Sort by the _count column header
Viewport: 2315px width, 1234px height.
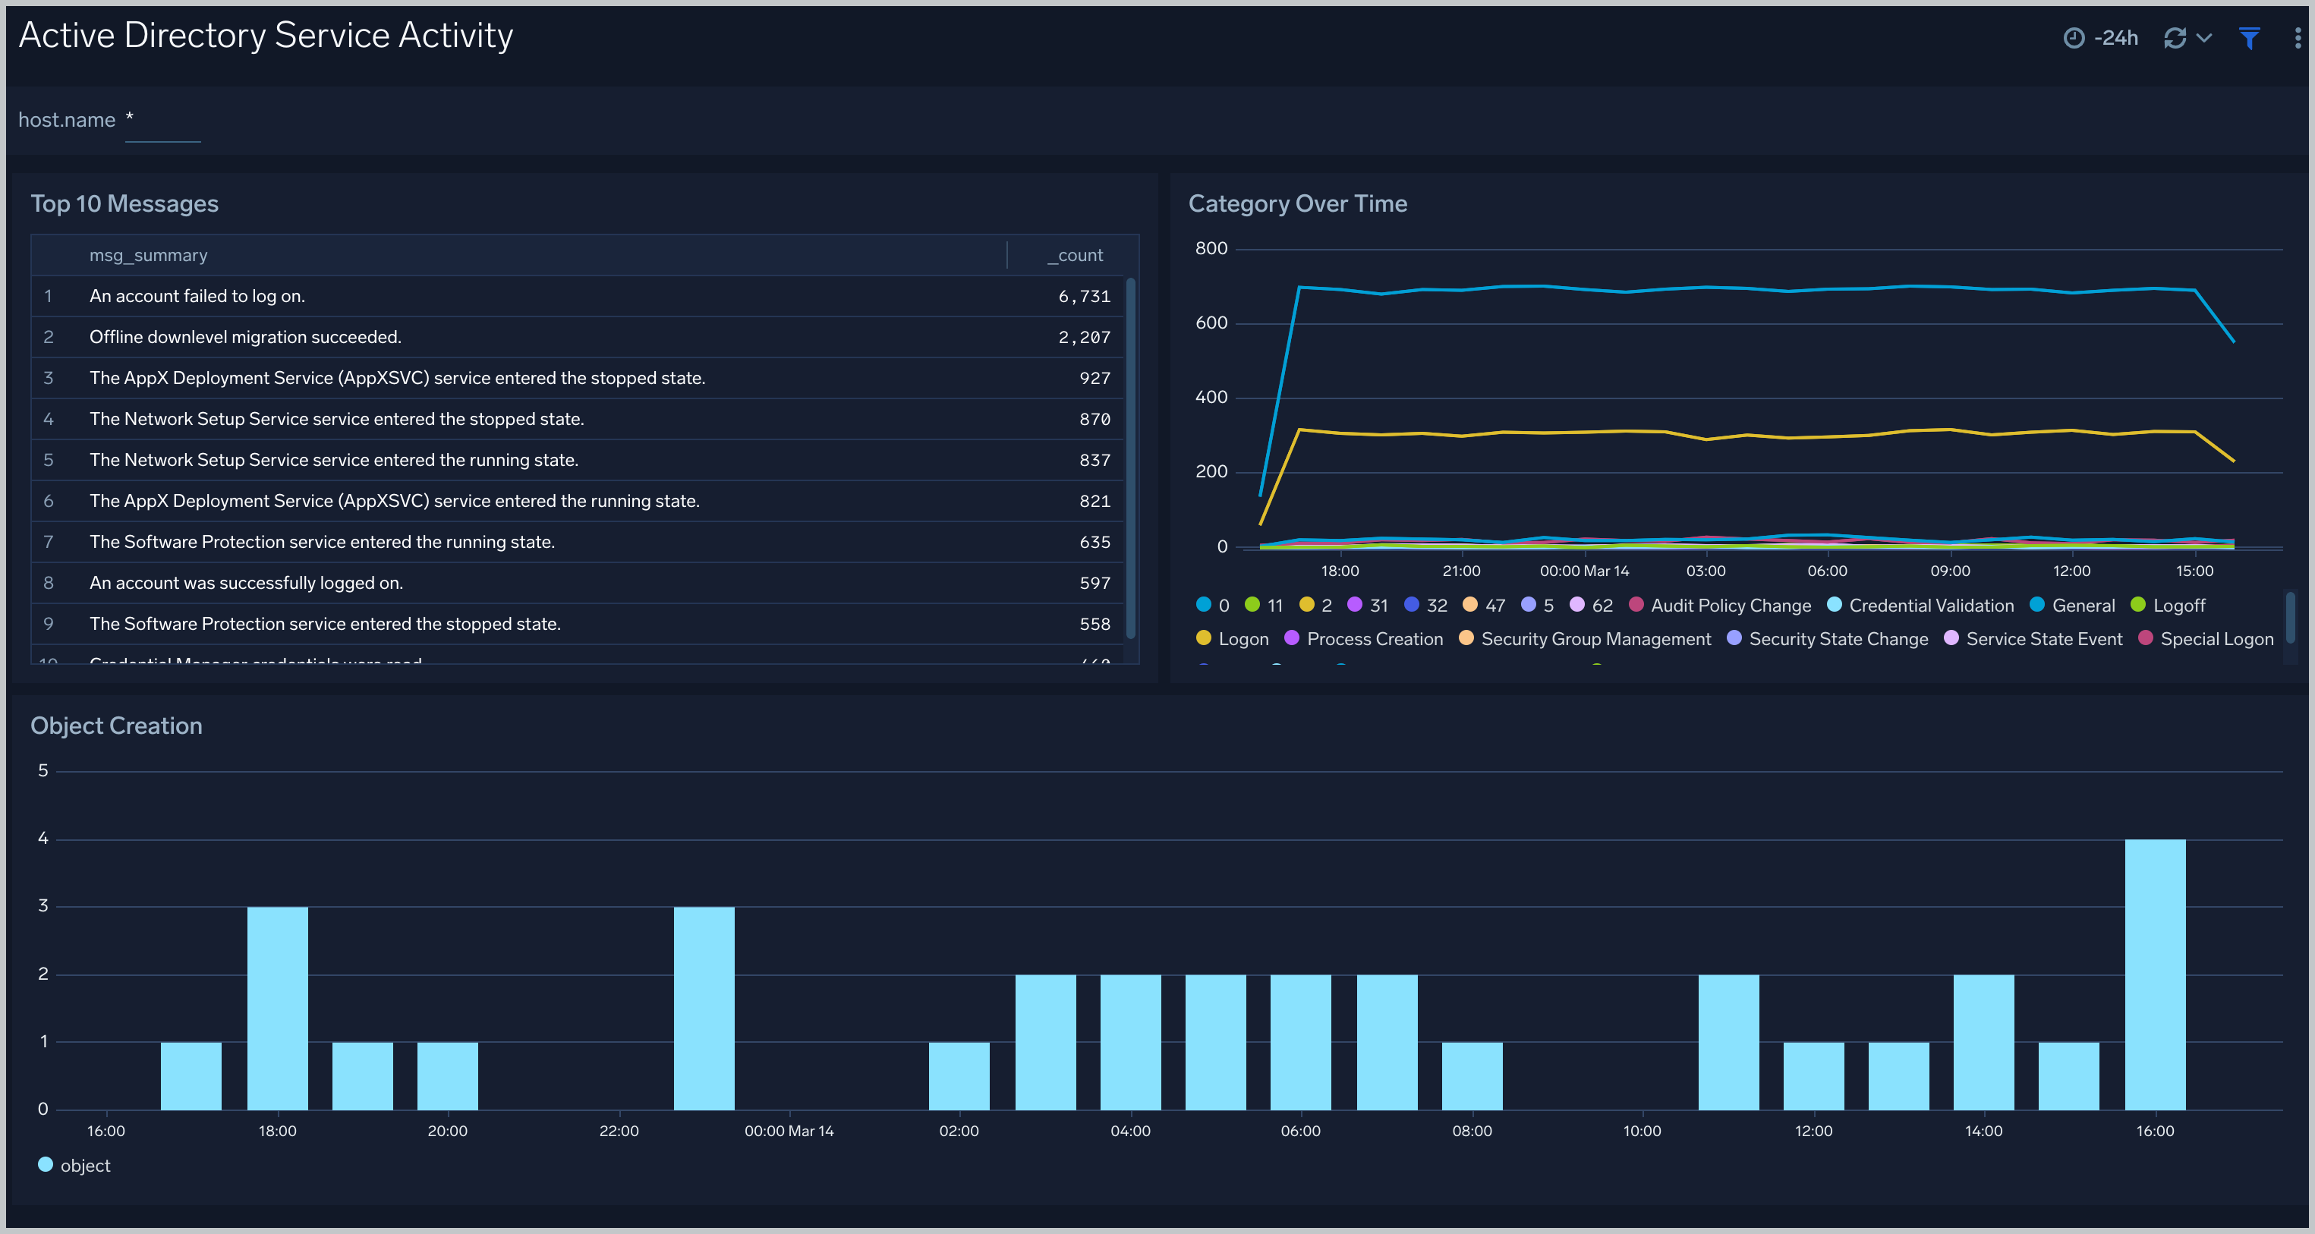(1075, 255)
